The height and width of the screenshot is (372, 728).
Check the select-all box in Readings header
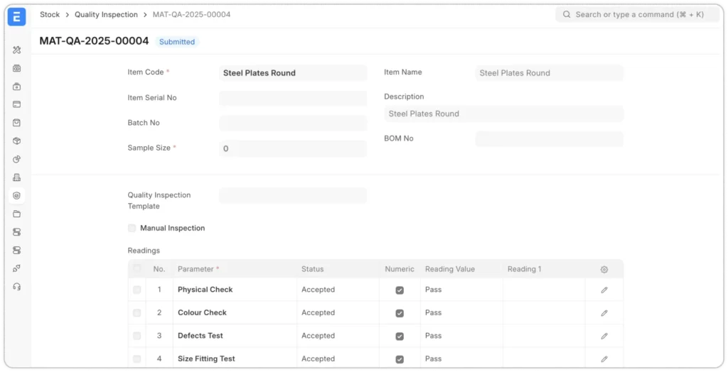(x=136, y=269)
